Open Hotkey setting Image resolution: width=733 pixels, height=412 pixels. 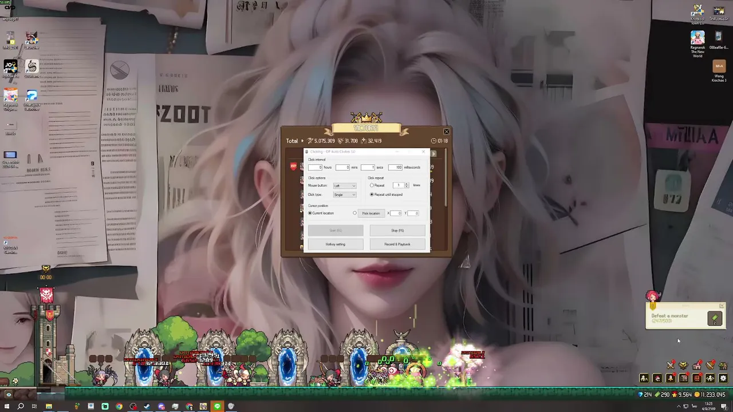tap(336, 244)
